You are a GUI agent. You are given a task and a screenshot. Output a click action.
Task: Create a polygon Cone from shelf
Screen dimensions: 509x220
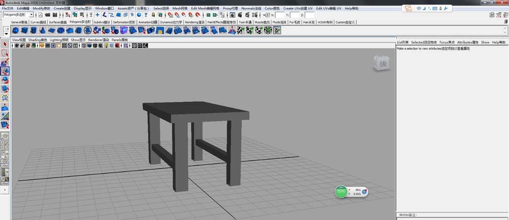42,31
